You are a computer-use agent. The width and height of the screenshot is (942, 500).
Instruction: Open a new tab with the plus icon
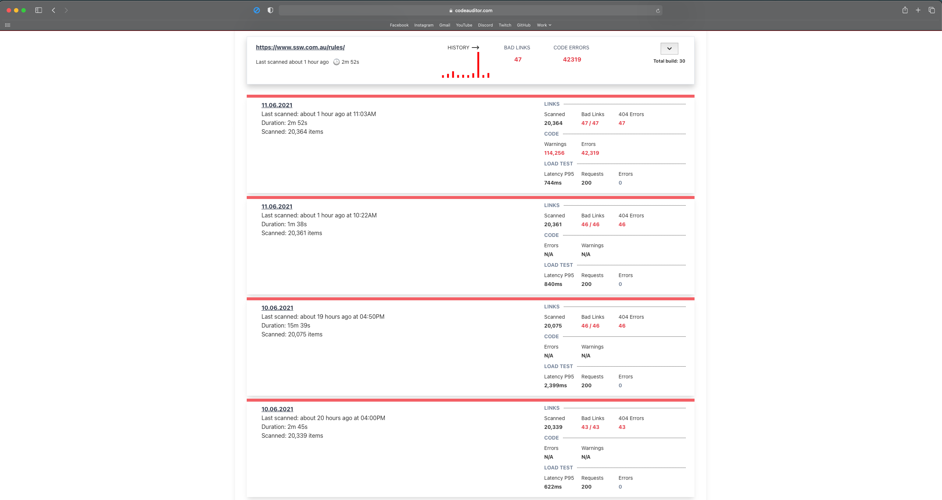click(918, 10)
